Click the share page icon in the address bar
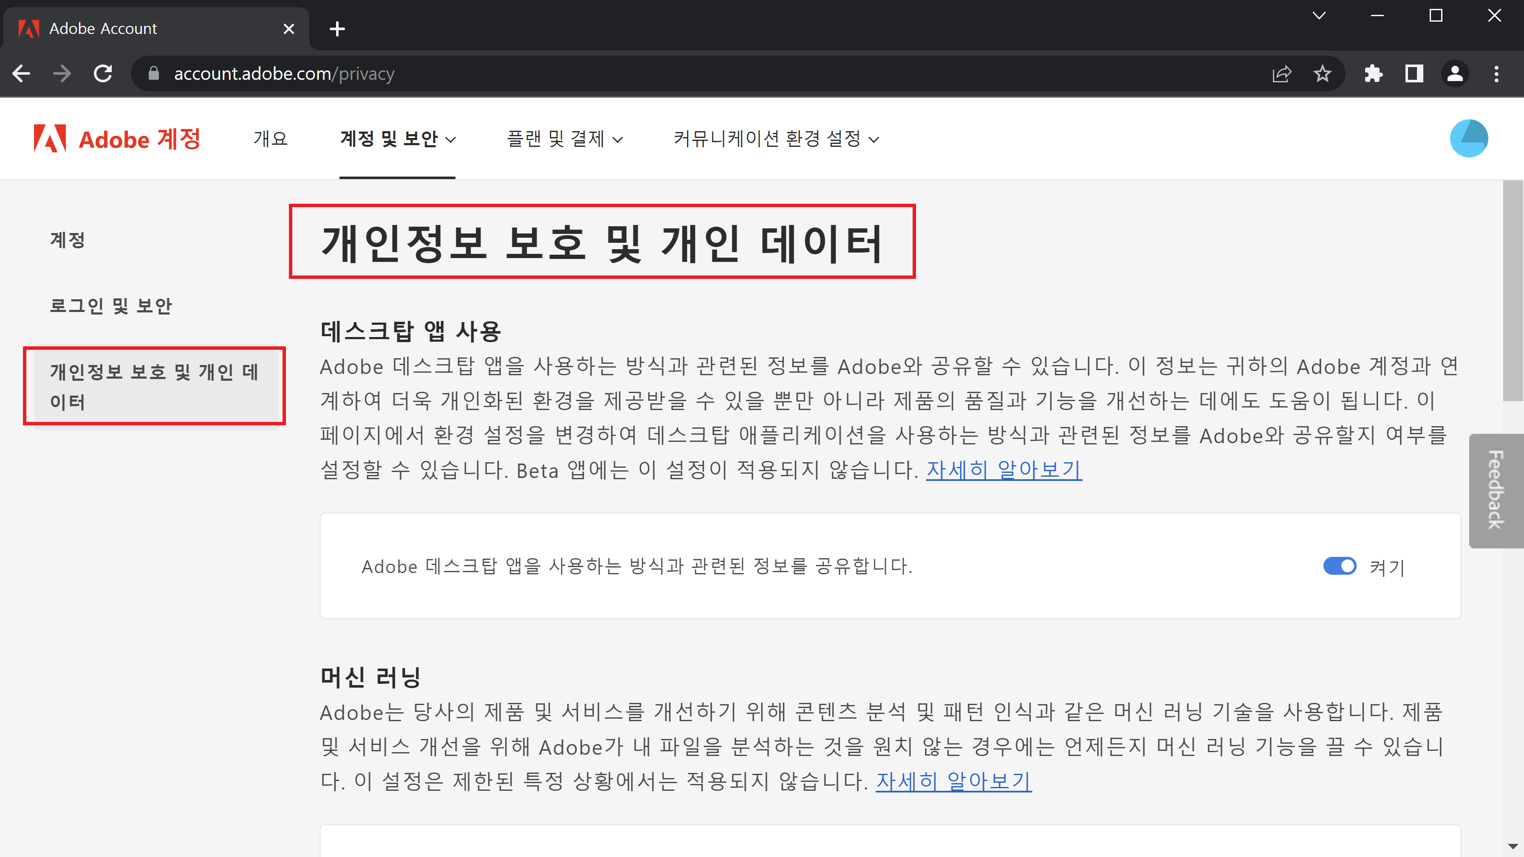The image size is (1524, 857). [x=1281, y=74]
